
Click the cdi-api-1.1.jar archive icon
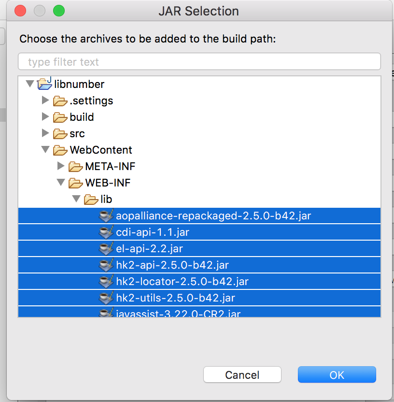(x=106, y=232)
